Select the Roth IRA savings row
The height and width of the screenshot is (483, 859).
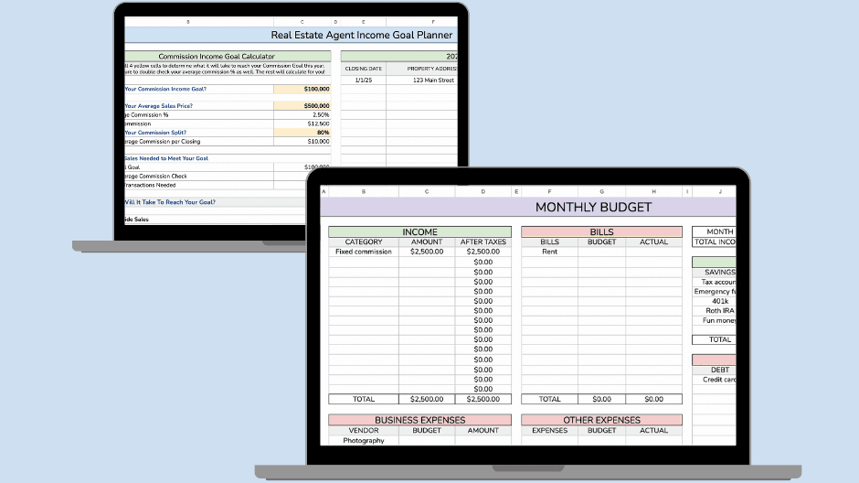tap(715, 310)
